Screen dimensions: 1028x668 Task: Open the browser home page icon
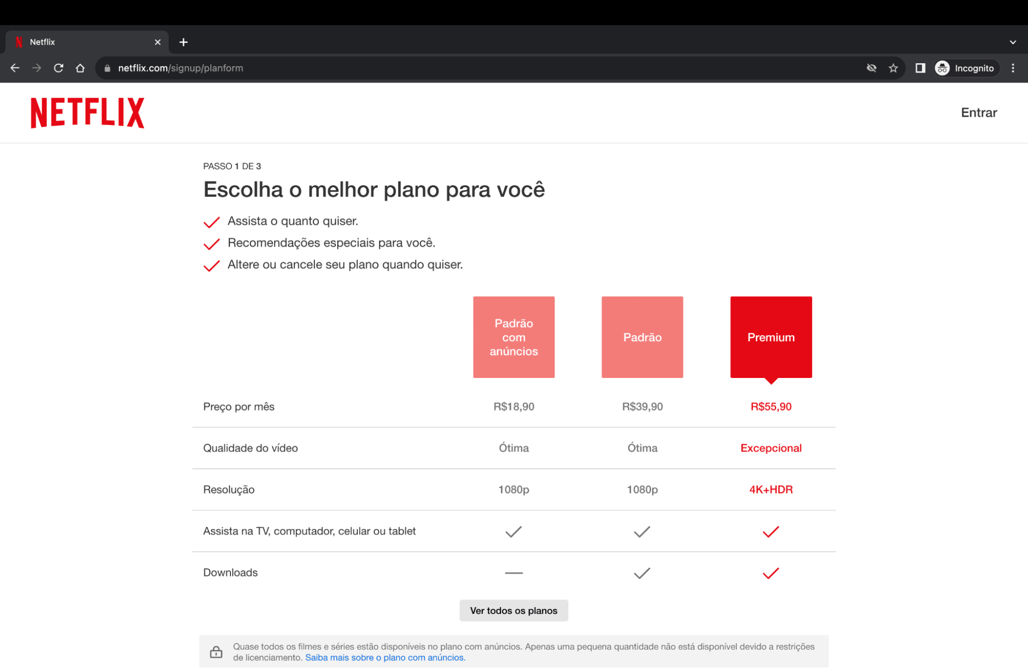coord(80,68)
